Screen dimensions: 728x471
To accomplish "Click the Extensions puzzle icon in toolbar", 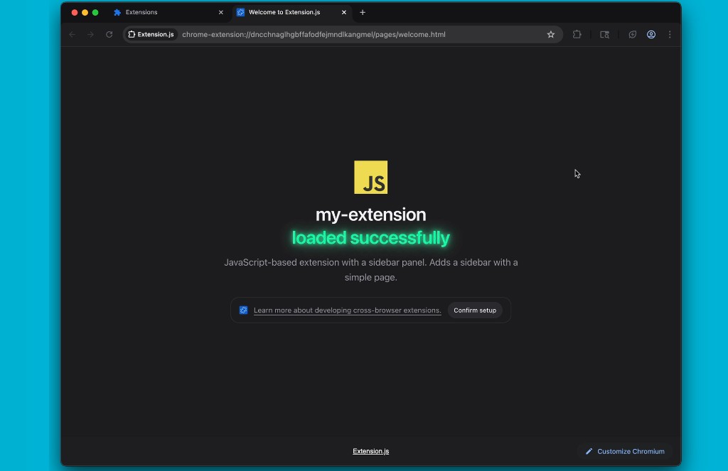I will point(577,34).
